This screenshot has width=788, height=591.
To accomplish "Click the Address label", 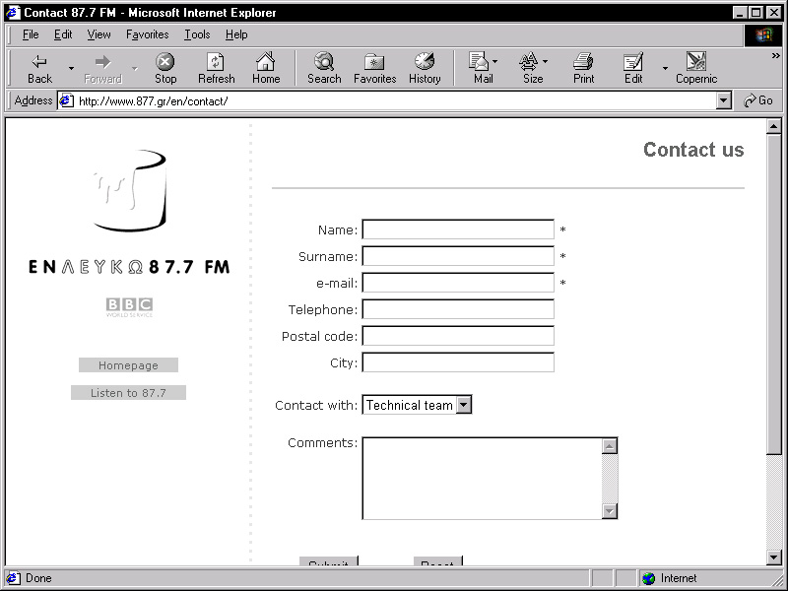I will pos(33,100).
